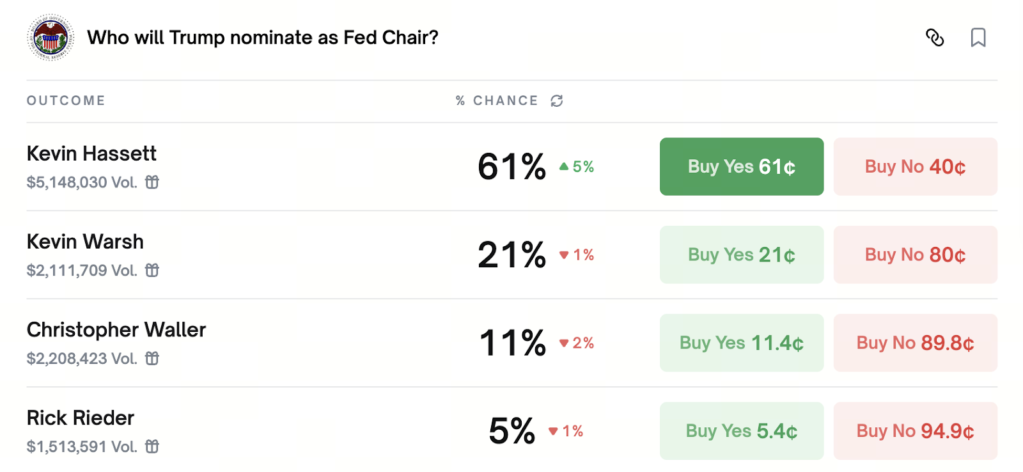Buy No at 80¢ for Kevin Warsh
Image resolution: width=1023 pixels, height=472 pixels.
pos(915,255)
